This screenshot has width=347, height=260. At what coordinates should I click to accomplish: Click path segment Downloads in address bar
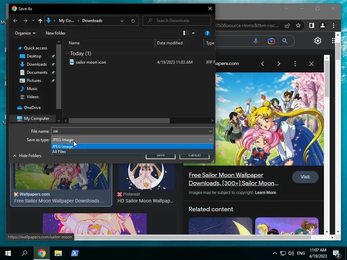(92, 21)
